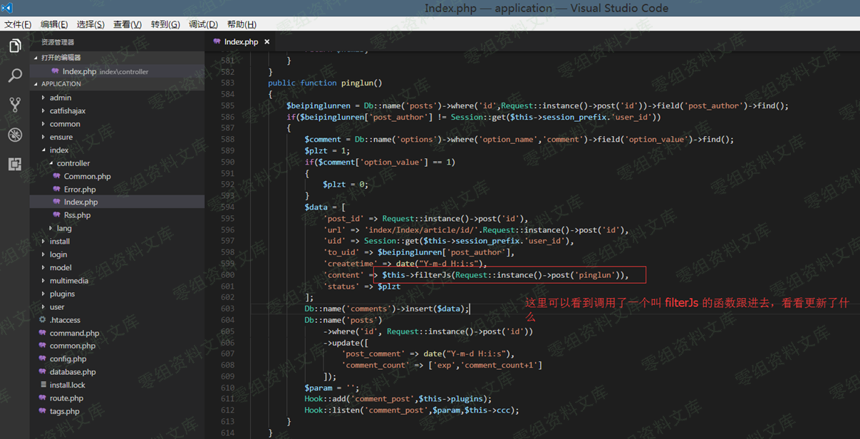Open config.php from the explorer

point(68,359)
